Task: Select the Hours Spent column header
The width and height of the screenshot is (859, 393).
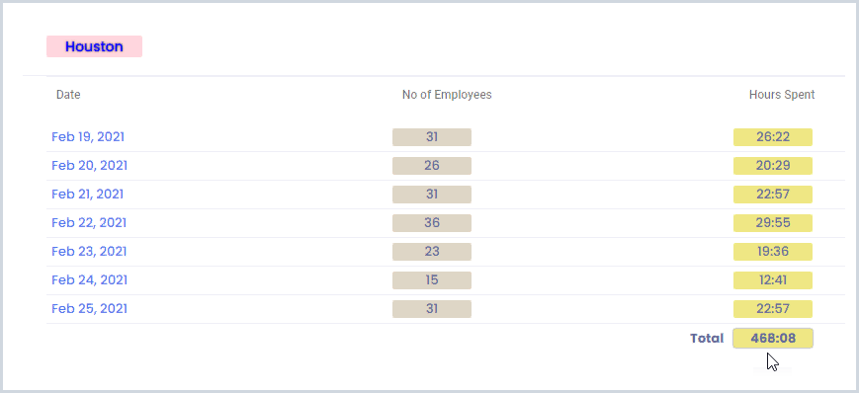Action: pos(782,95)
